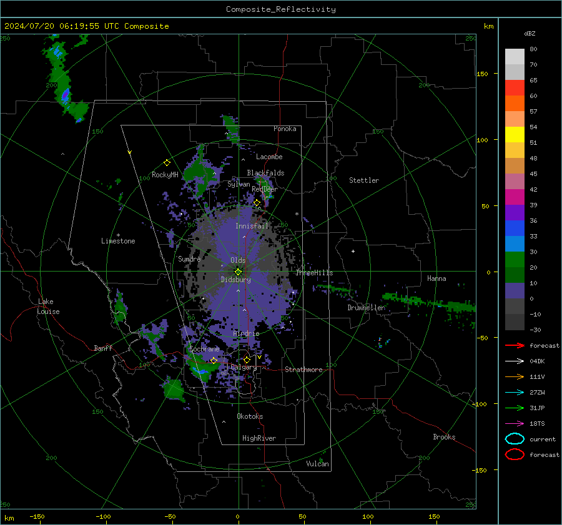Click the 80 dBZ light gray swatch
This screenshot has height=525, width=562.
(515, 56)
